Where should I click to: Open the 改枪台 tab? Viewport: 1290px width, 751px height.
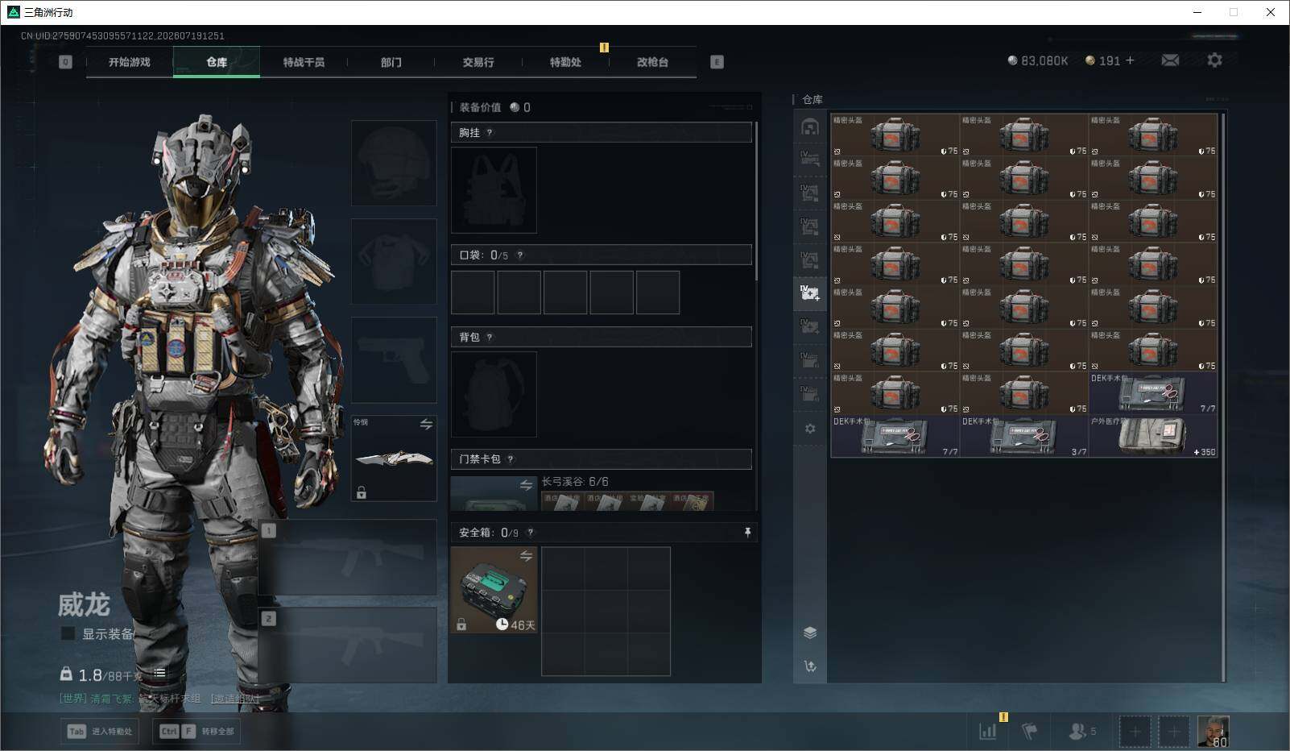click(652, 62)
